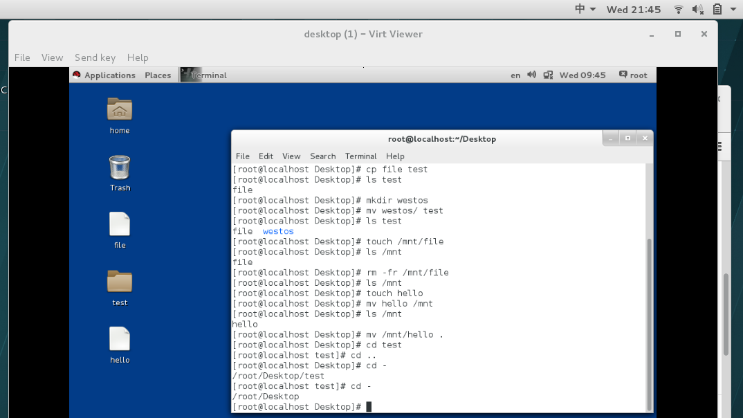Click the '/root/Desktop/test' output line
The height and width of the screenshot is (418, 743).
click(278, 376)
